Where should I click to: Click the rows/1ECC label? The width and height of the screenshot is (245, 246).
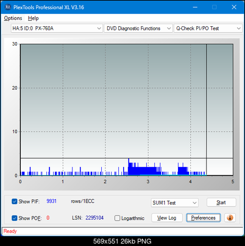[x=82, y=201]
